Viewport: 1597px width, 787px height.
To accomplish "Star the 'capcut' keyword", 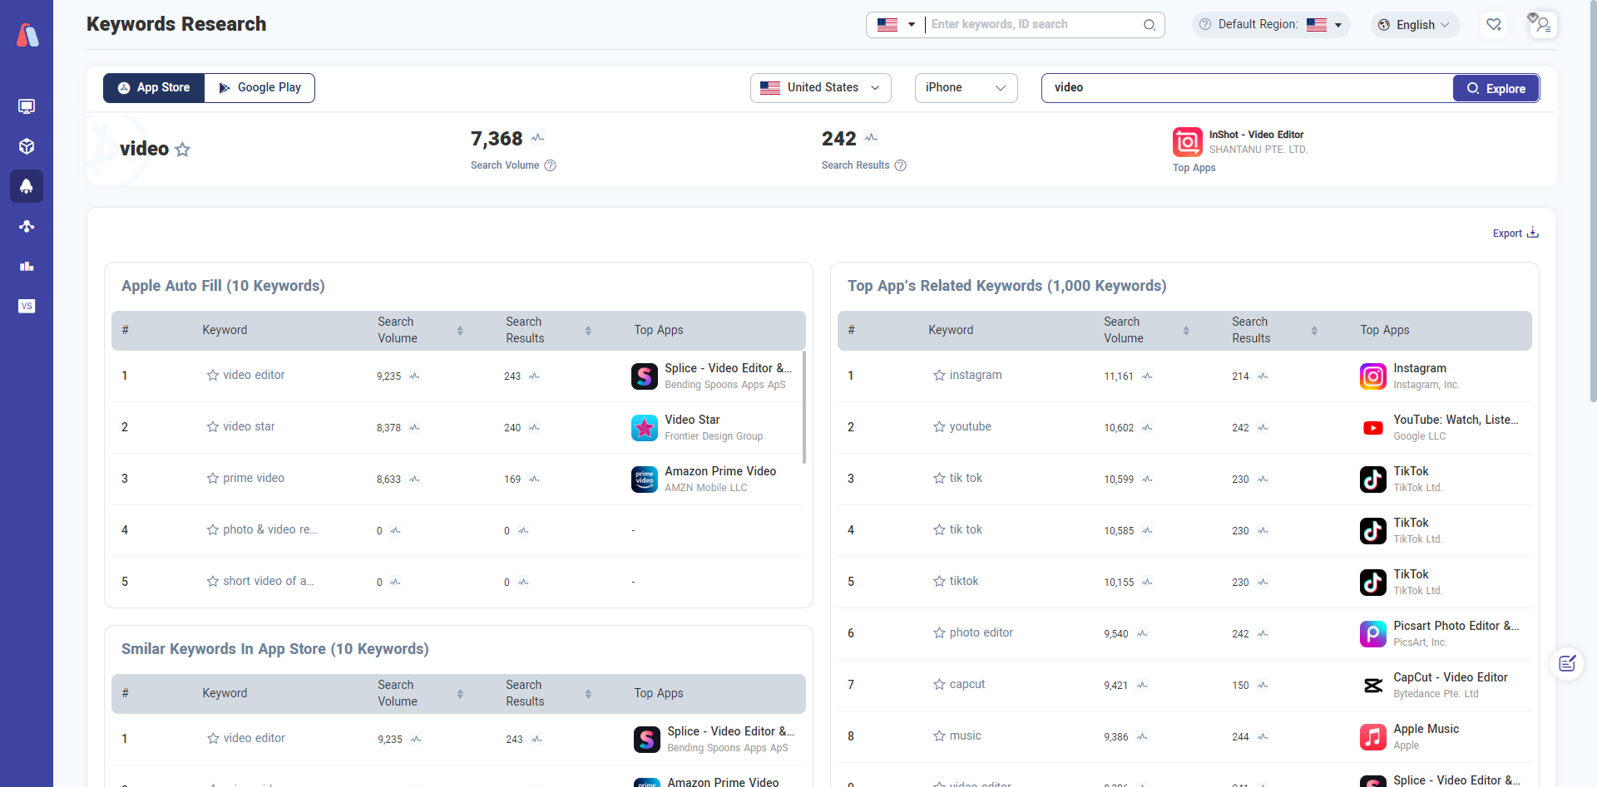I will pyautogui.click(x=939, y=685).
